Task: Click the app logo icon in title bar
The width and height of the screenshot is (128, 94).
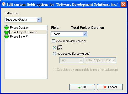Action: (4, 4)
